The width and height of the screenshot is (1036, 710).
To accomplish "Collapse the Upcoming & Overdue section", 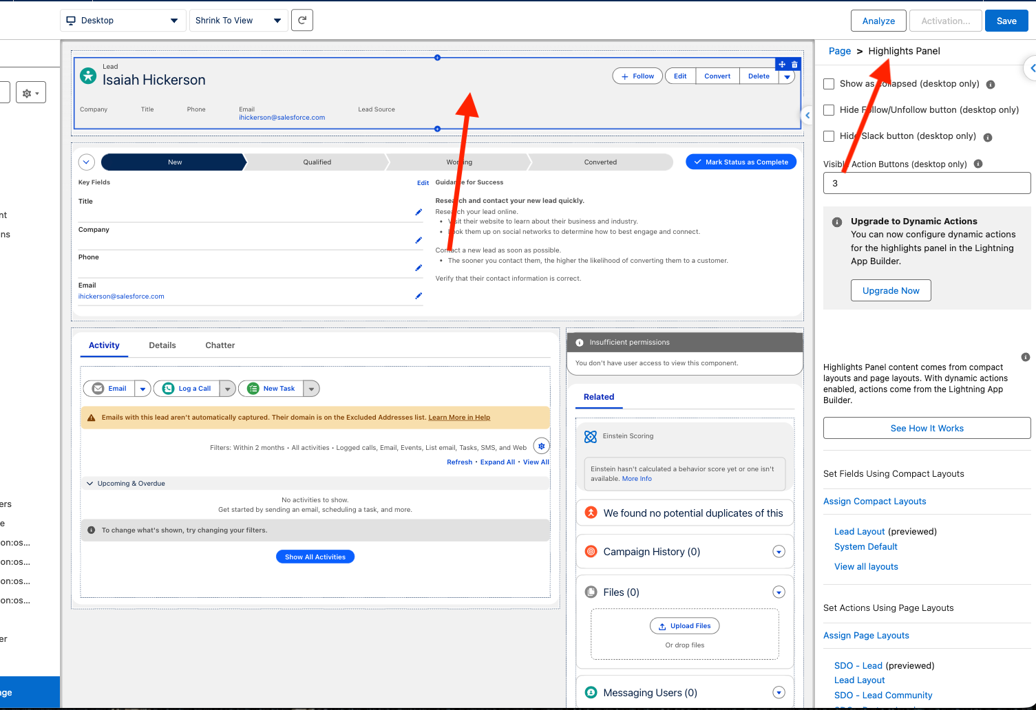I will pyautogui.click(x=89, y=484).
